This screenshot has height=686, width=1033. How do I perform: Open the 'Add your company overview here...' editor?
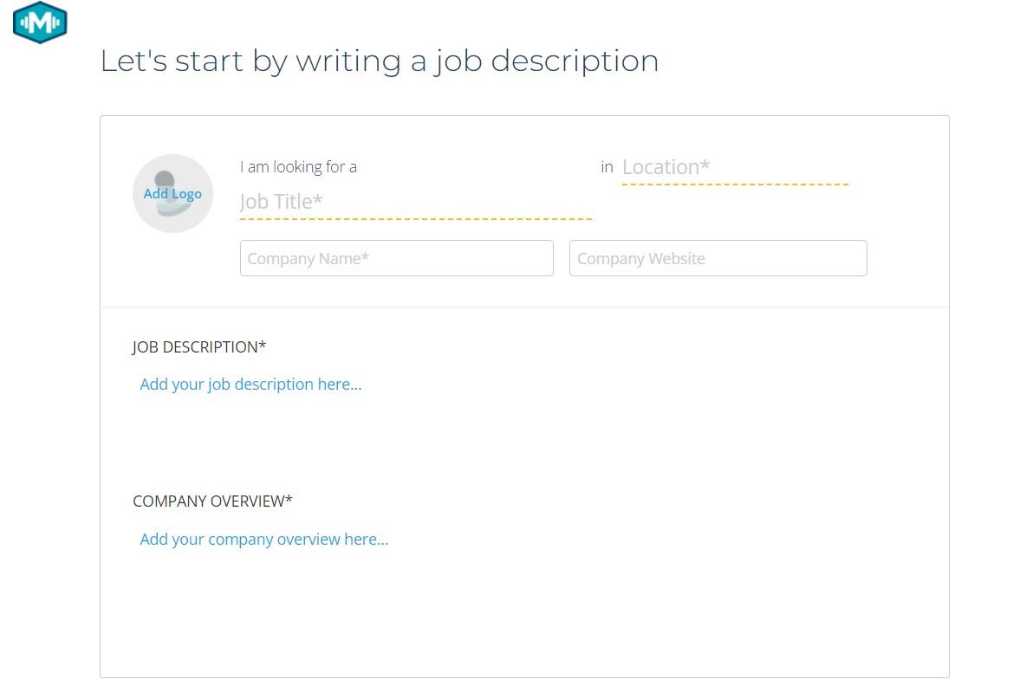pyautogui.click(x=263, y=540)
